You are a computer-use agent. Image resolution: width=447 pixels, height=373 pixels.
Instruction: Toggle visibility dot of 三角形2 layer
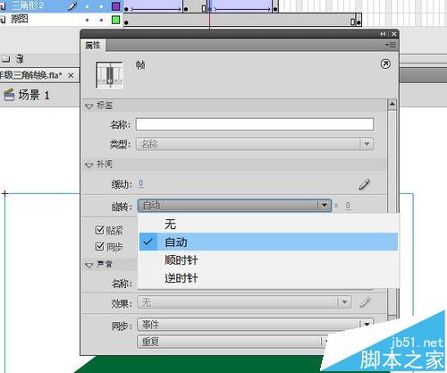click(87, 6)
